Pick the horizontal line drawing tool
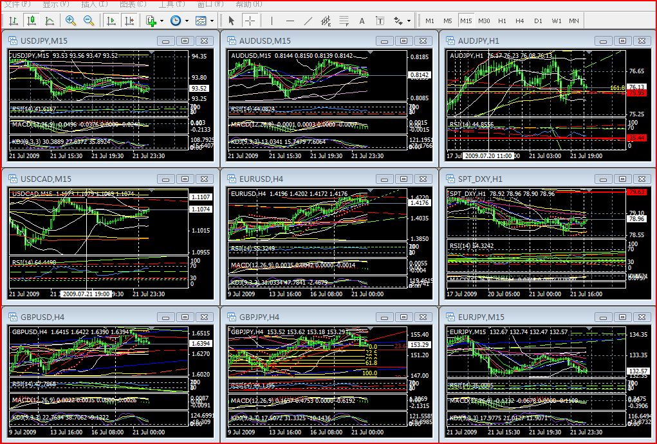Image resolution: width=657 pixels, height=444 pixels. tap(290, 21)
